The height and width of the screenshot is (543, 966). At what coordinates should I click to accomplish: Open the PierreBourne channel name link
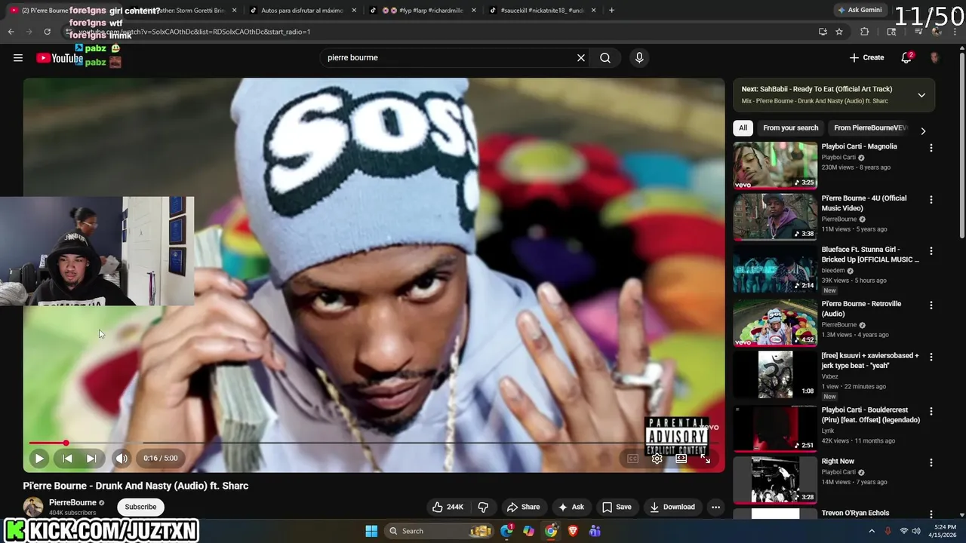[72, 502]
